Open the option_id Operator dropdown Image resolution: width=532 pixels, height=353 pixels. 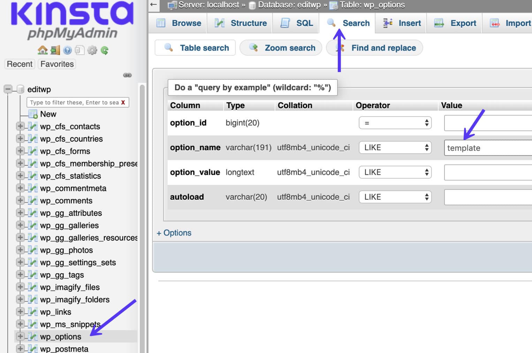(x=395, y=123)
